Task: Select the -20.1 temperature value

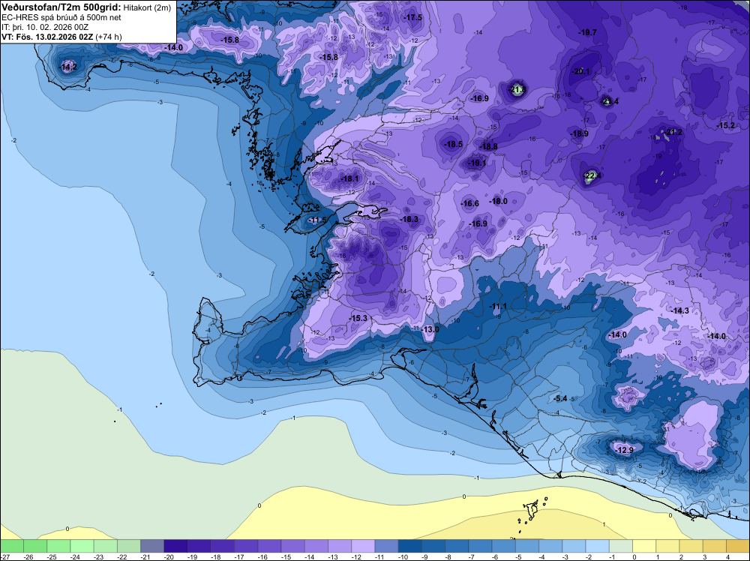Action: coord(580,71)
